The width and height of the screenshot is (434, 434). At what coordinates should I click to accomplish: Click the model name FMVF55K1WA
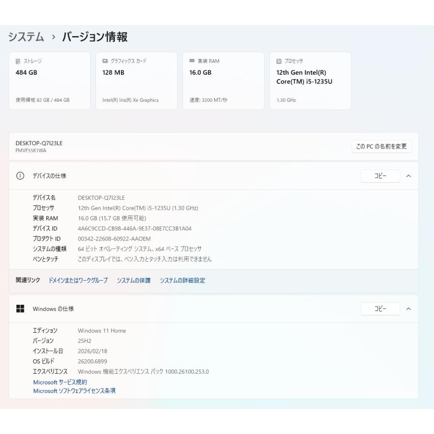pos(31,150)
